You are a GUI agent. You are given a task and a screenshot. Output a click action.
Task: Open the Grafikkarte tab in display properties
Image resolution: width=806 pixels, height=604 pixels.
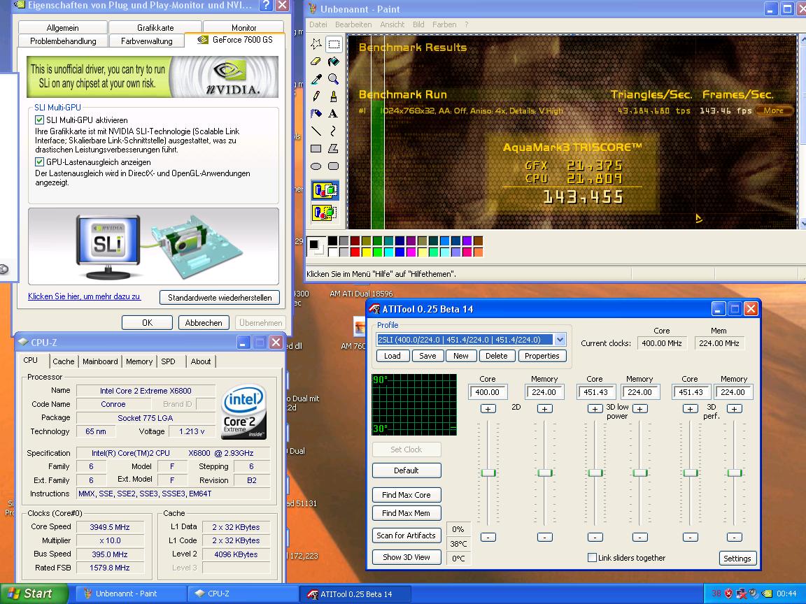(155, 28)
